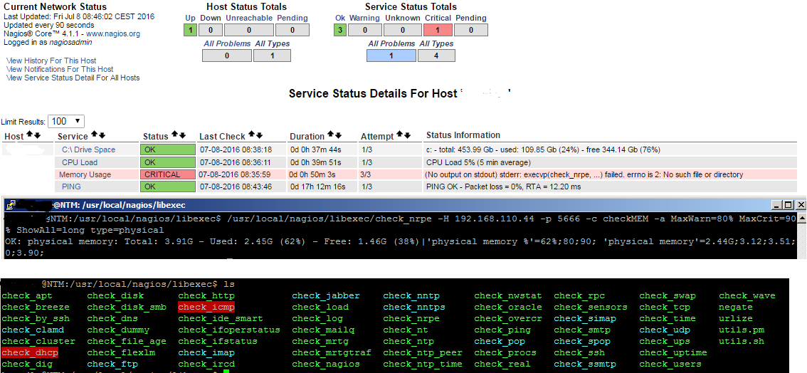
Task: Sort Service column ascending using up arrow
Action: [94, 135]
